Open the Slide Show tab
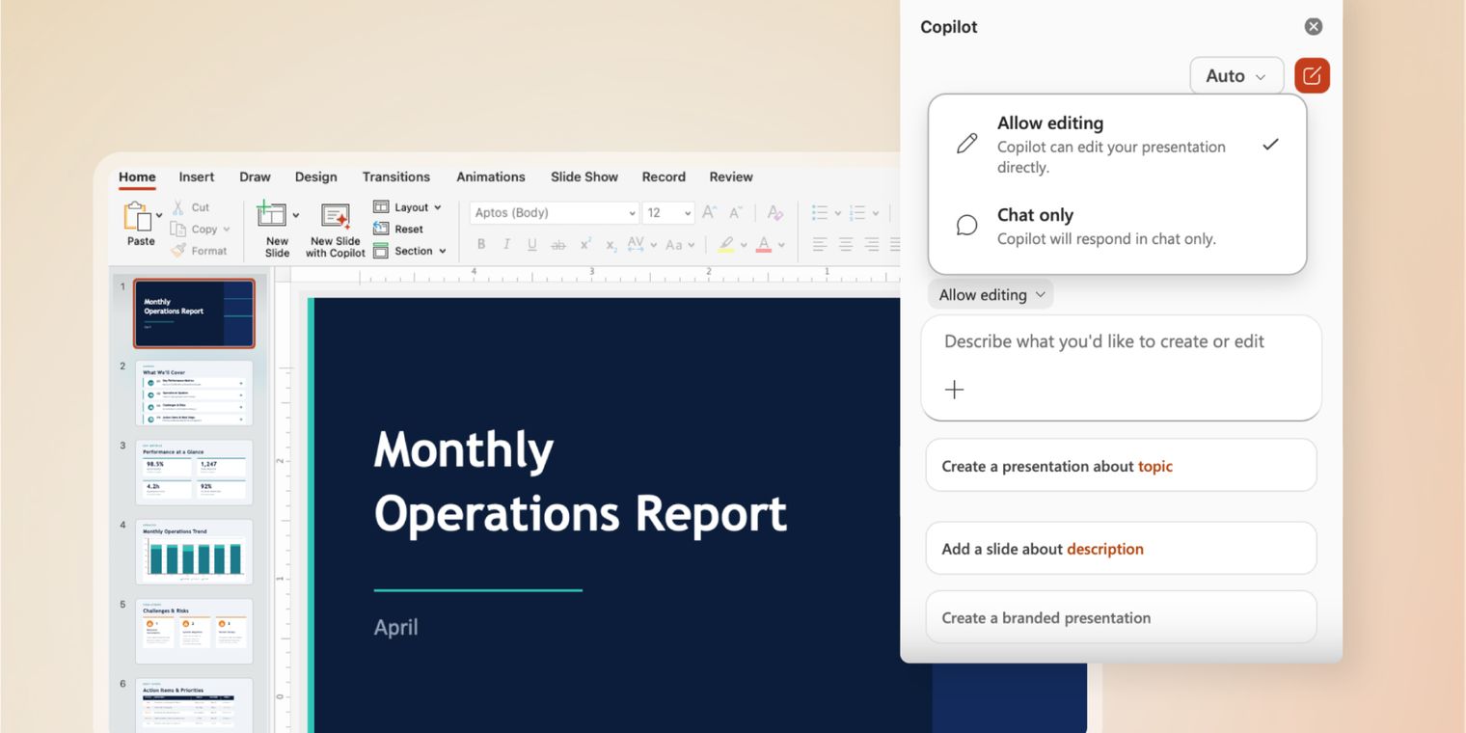 (x=584, y=176)
